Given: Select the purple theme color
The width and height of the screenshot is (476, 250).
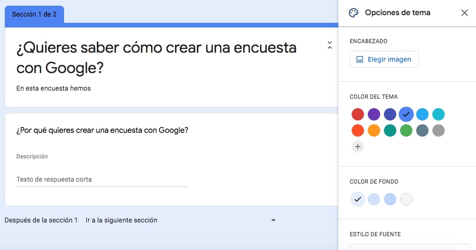Looking at the screenshot, I should tap(373, 114).
